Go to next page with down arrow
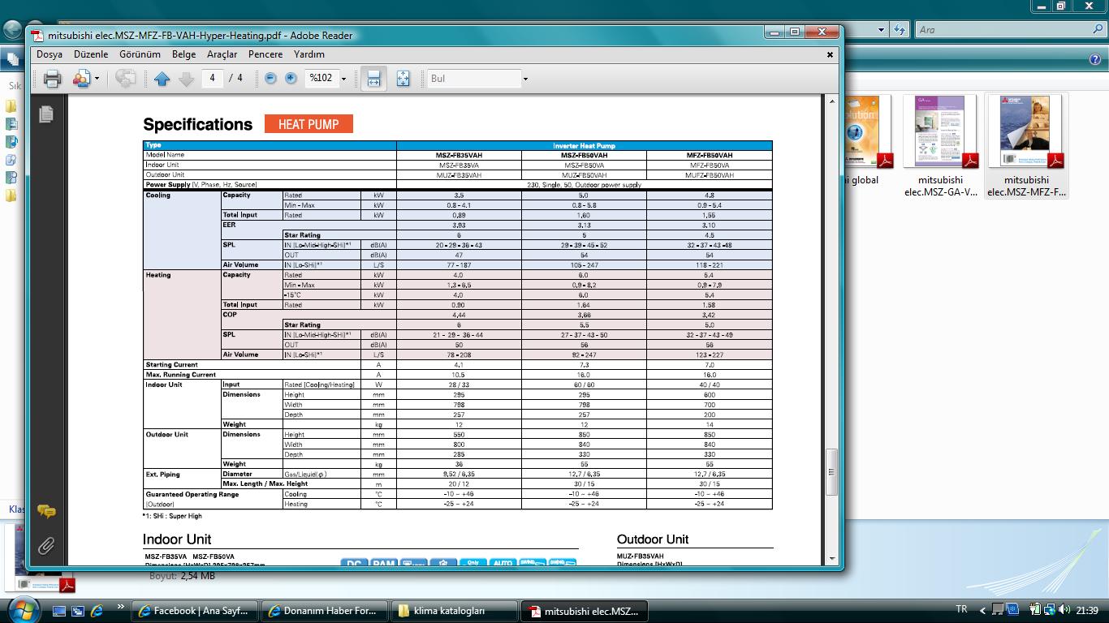This screenshot has height=623, width=1109. [186, 79]
